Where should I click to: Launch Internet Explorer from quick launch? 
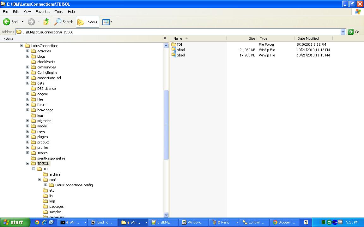[44, 222]
